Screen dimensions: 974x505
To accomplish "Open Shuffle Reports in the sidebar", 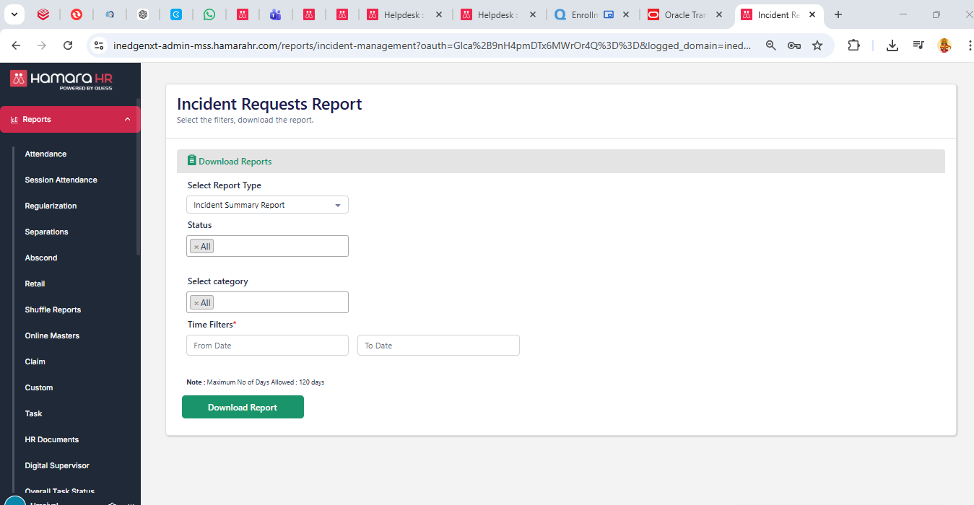I will [53, 309].
